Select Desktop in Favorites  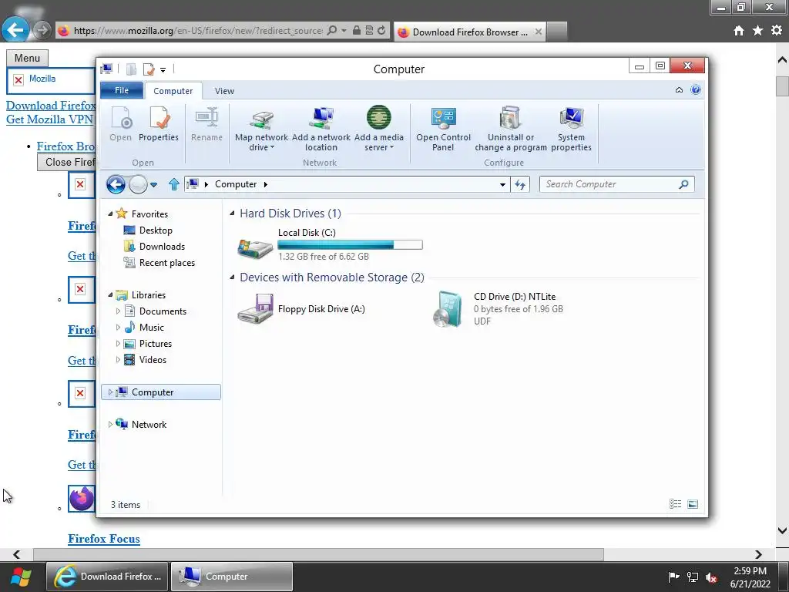pos(156,230)
